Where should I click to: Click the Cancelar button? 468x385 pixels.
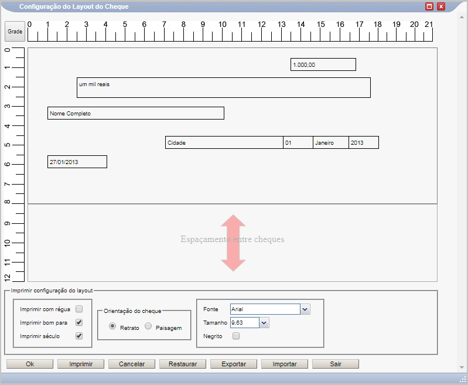click(132, 364)
